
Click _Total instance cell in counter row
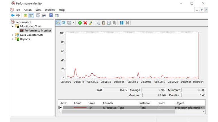(142, 108)
